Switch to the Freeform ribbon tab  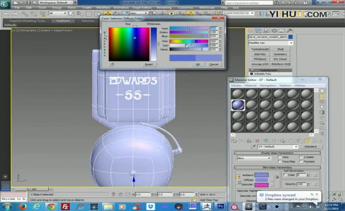(x=63, y=21)
